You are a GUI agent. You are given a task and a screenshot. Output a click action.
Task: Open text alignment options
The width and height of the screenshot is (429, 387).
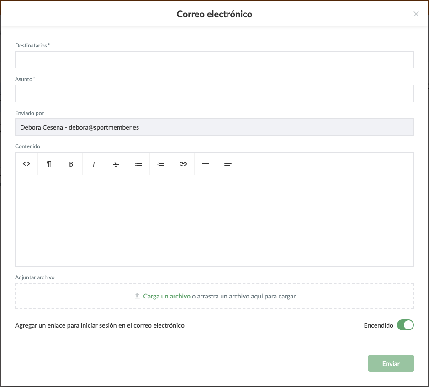pyautogui.click(x=228, y=164)
